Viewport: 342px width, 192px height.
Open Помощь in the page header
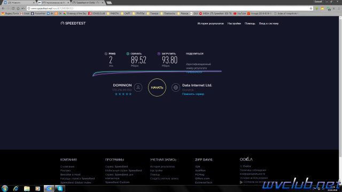point(250,23)
